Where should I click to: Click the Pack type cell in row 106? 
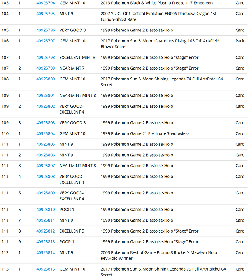(x=240, y=41)
